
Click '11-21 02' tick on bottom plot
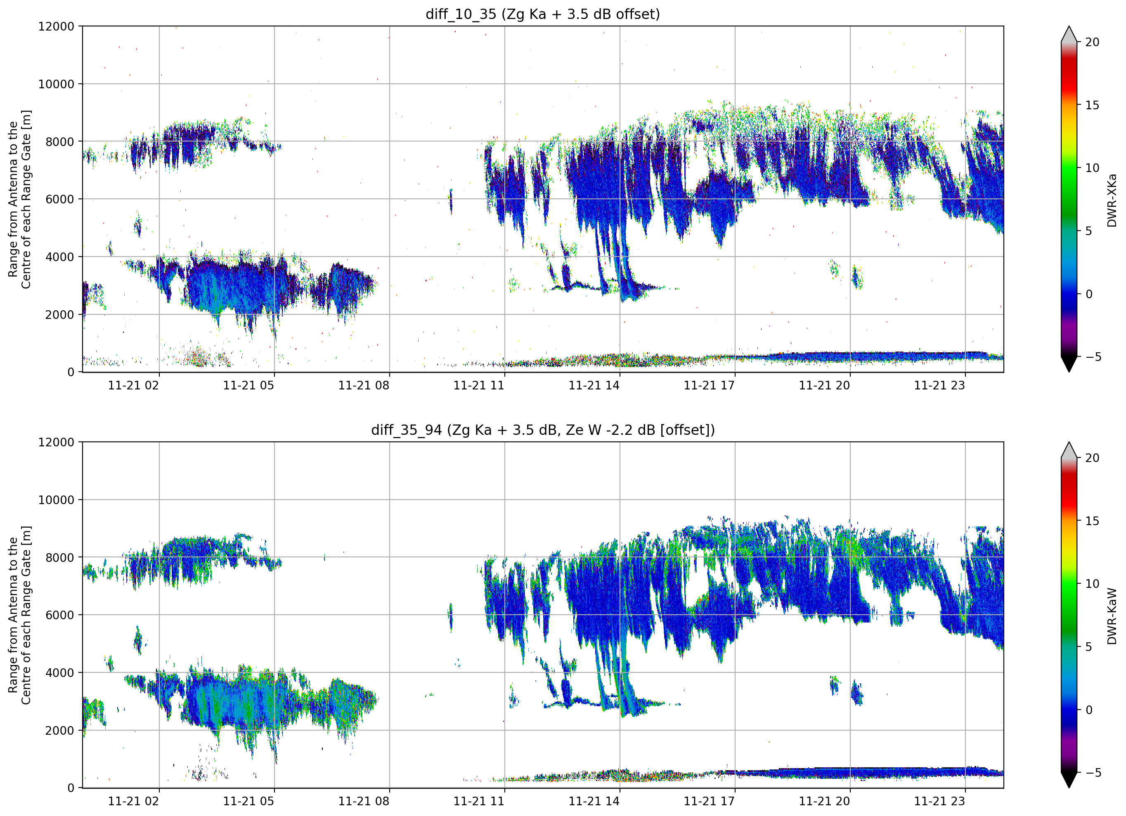click(x=133, y=801)
